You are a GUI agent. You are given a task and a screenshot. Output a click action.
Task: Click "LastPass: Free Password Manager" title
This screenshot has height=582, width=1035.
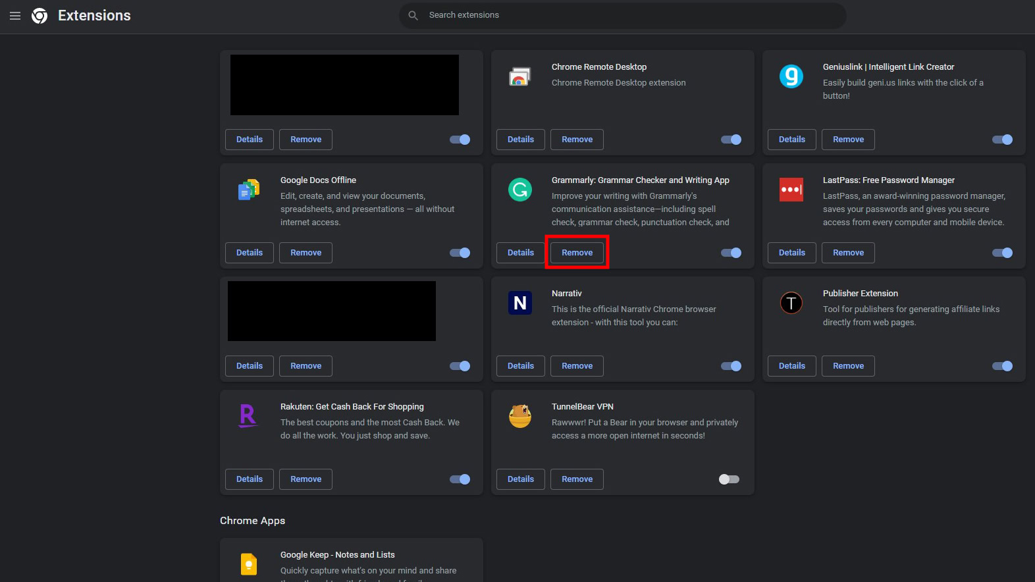889,180
